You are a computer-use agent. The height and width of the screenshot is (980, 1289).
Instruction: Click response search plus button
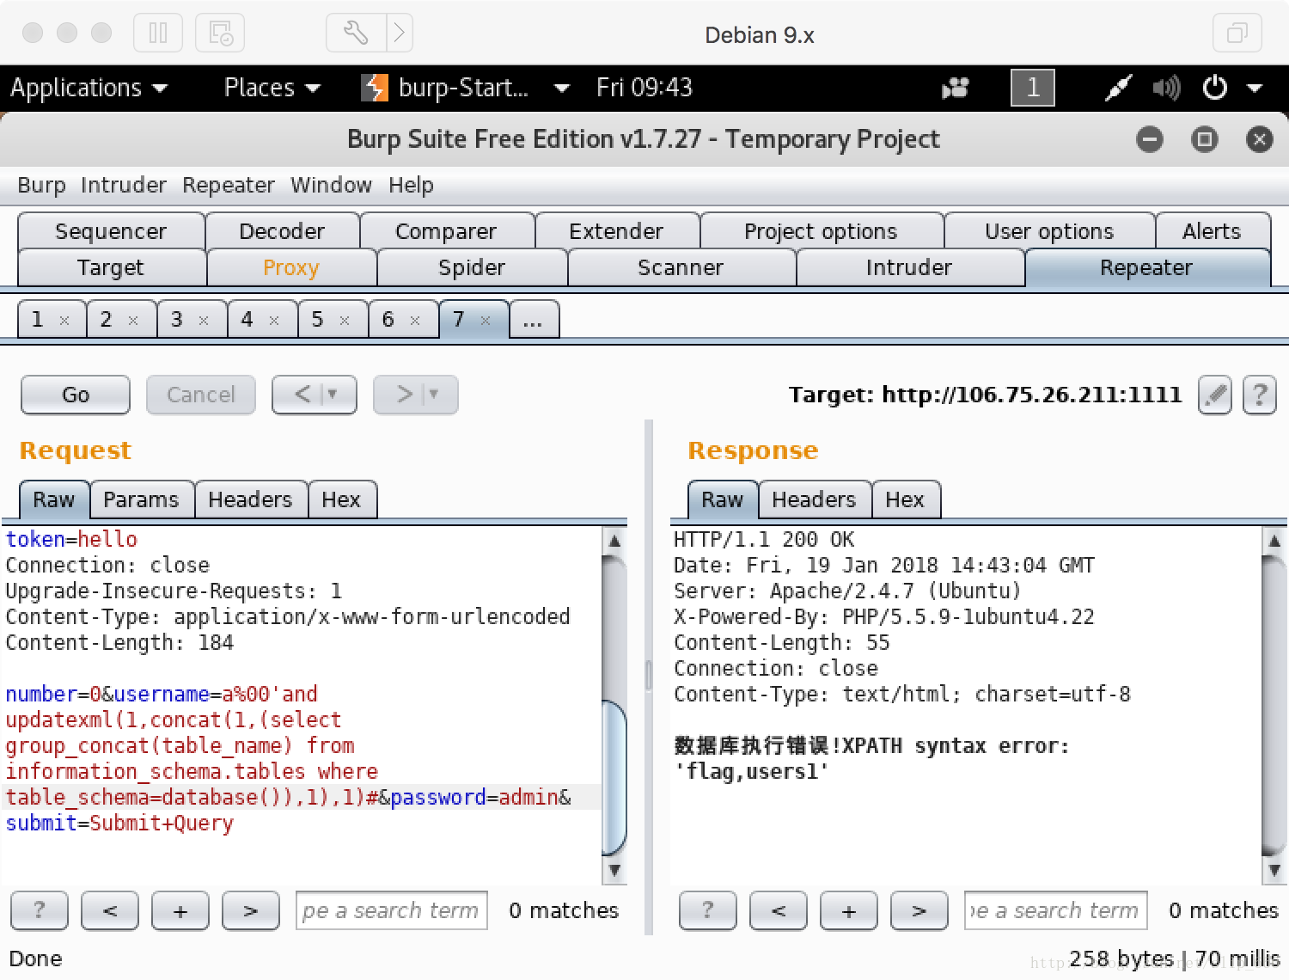[x=849, y=910]
